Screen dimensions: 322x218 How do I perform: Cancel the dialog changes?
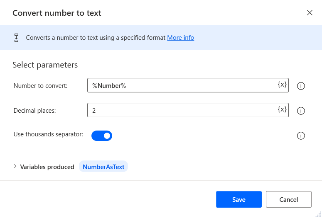288,199
